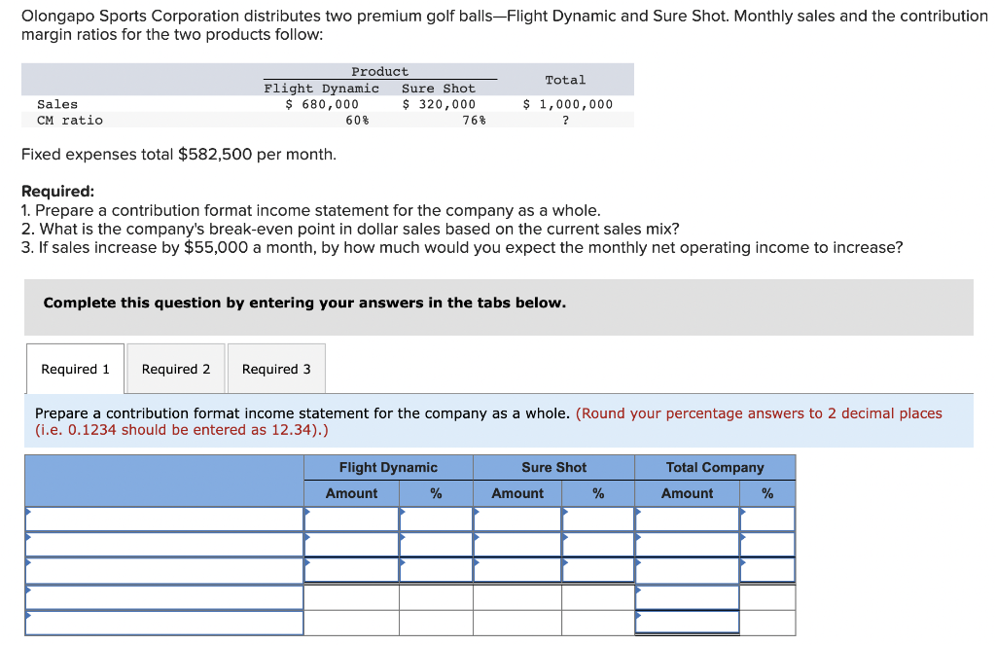996x645 pixels.
Task: Click fourth row Total Company Amount field
Action: 688,597
